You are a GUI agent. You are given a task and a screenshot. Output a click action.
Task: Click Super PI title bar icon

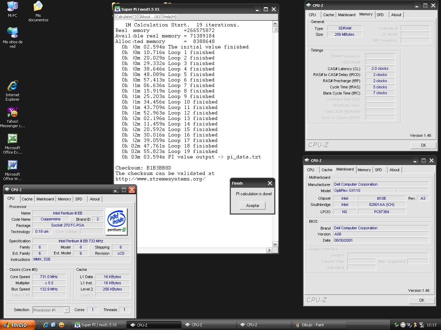[x=117, y=9]
